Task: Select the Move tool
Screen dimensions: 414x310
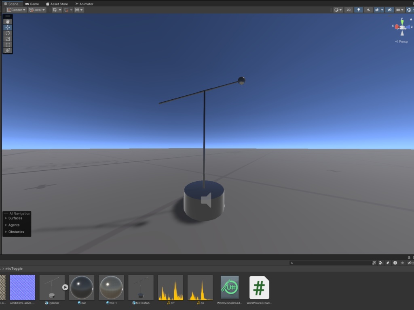Action: click(x=7, y=27)
